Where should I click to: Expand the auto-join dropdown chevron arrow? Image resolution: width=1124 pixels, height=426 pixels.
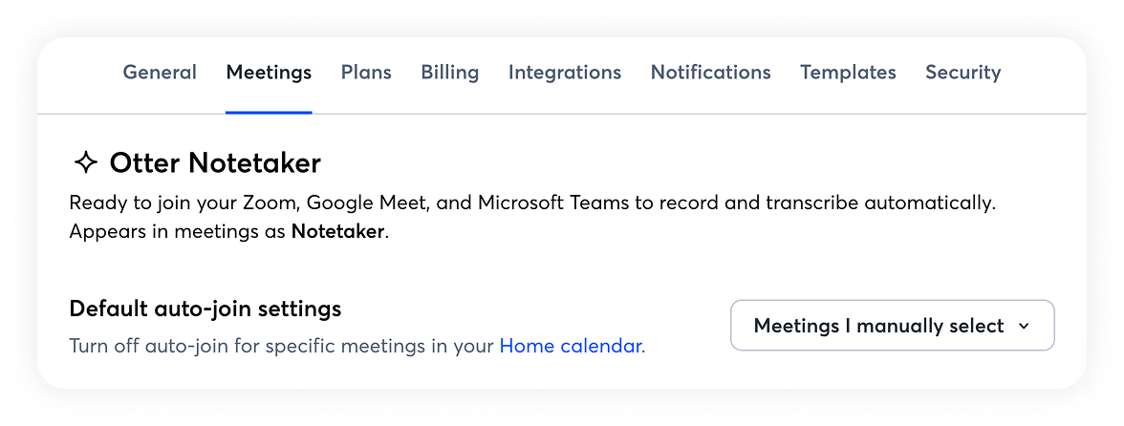pyautogui.click(x=1024, y=326)
